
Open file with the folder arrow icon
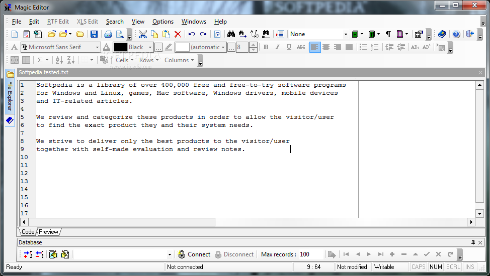coord(51,34)
